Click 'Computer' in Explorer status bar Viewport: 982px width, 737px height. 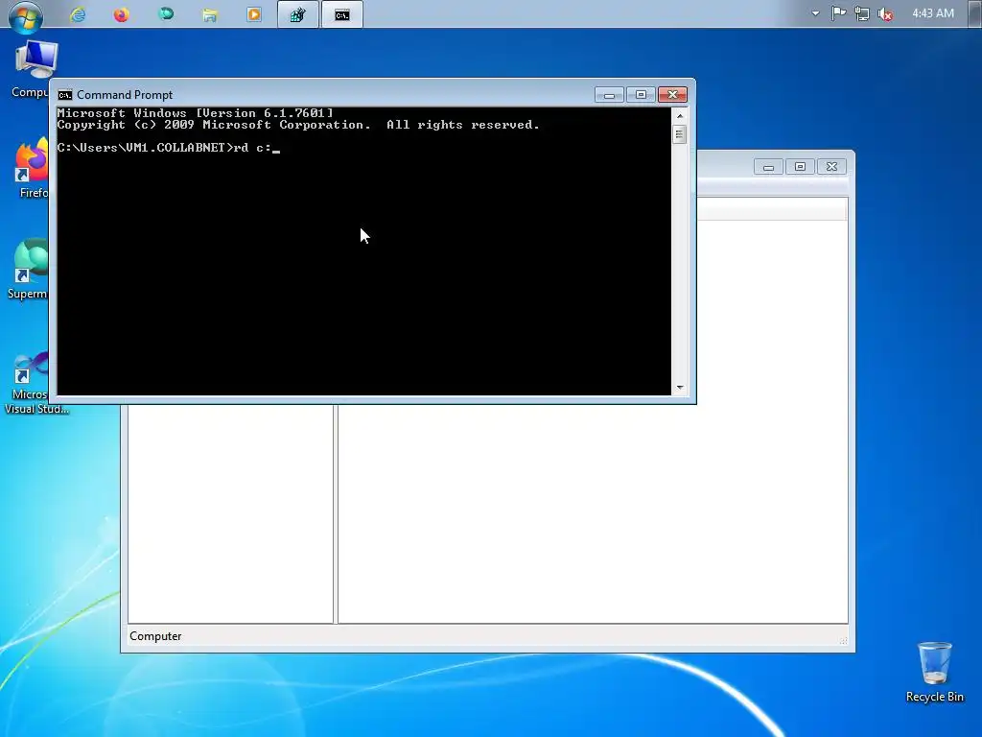pos(155,636)
